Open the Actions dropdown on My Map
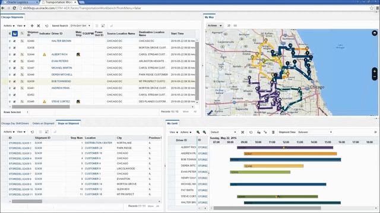The image size is (380, 213). [214, 25]
